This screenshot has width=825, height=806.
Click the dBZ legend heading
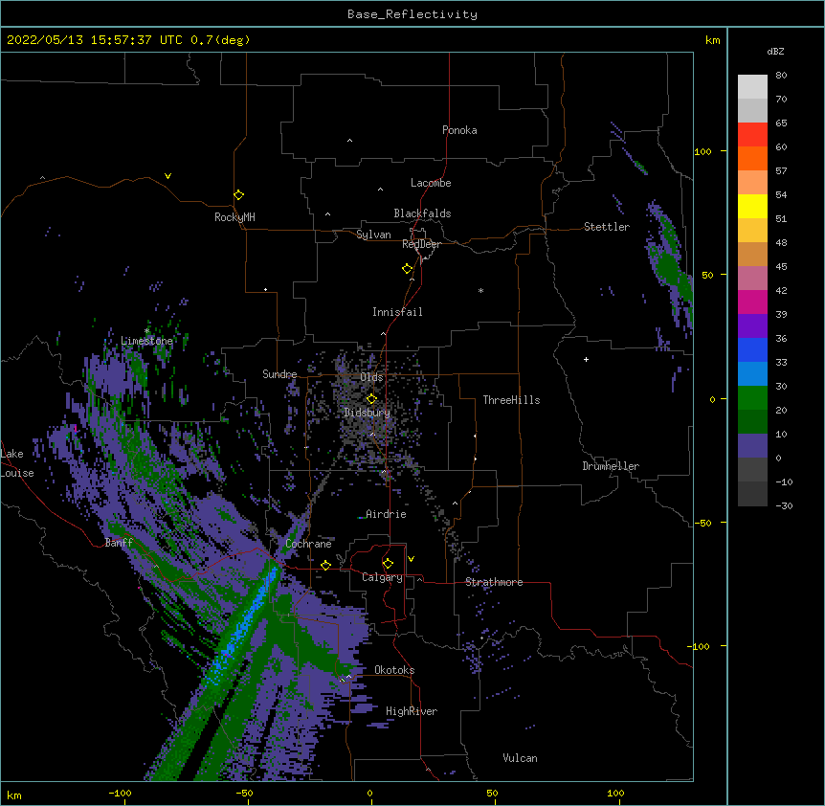pyautogui.click(x=775, y=51)
